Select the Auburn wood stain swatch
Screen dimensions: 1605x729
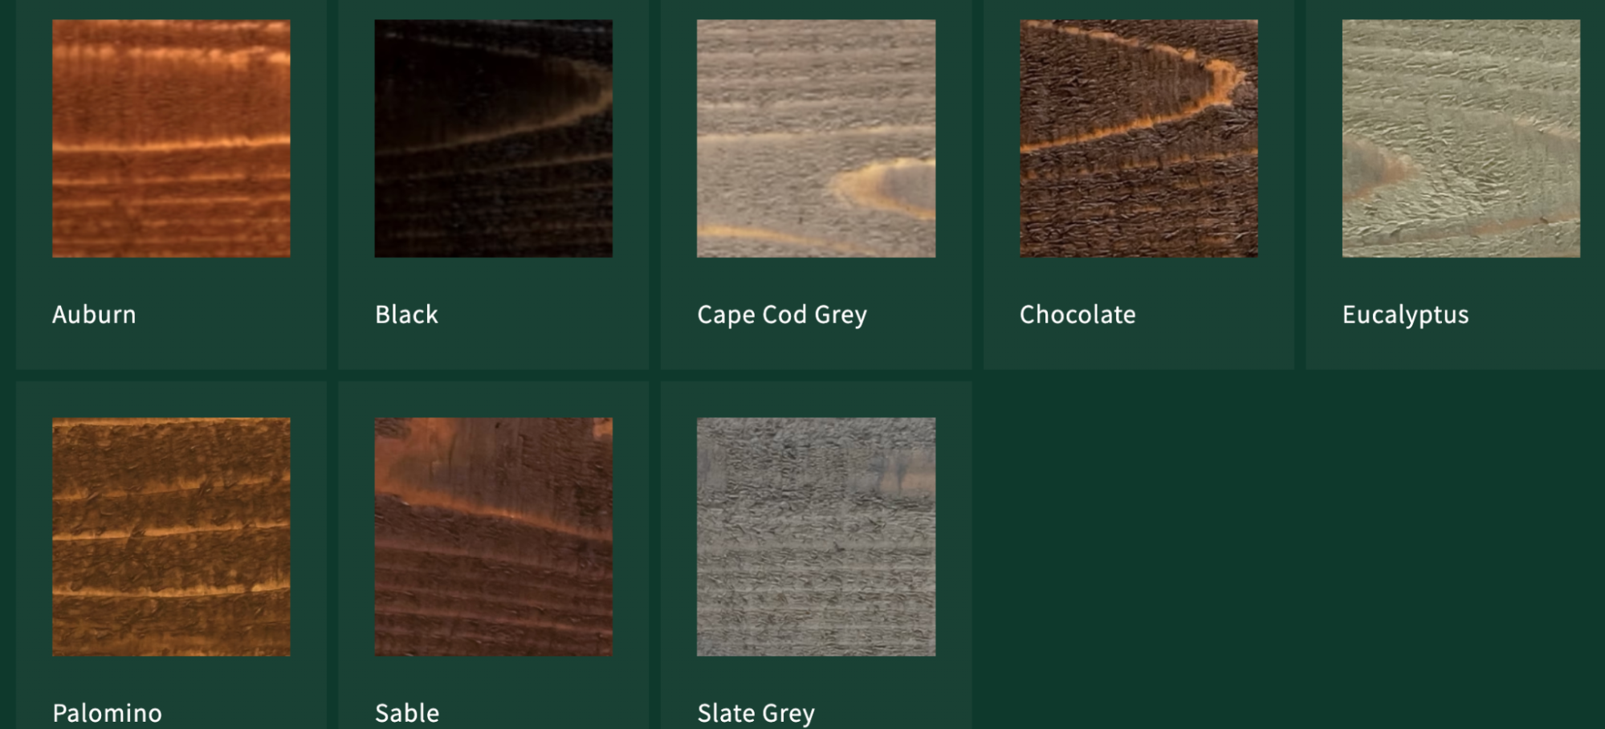[x=171, y=138]
